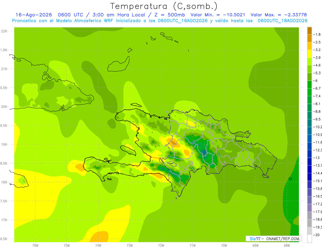The height and width of the screenshot is (249, 322).
Task: Click the "17N" latitude label
Action: point(4,220)
